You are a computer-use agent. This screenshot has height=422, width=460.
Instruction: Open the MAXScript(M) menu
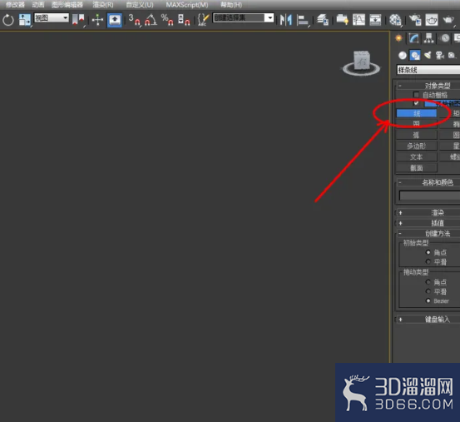coord(187,5)
